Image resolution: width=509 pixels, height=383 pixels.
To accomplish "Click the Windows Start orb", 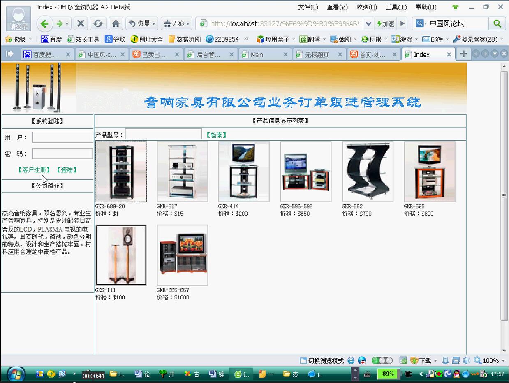I will (16, 374).
